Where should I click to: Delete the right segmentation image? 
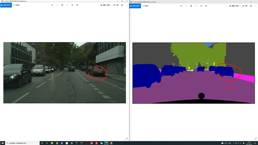click(x=191, y=6)
